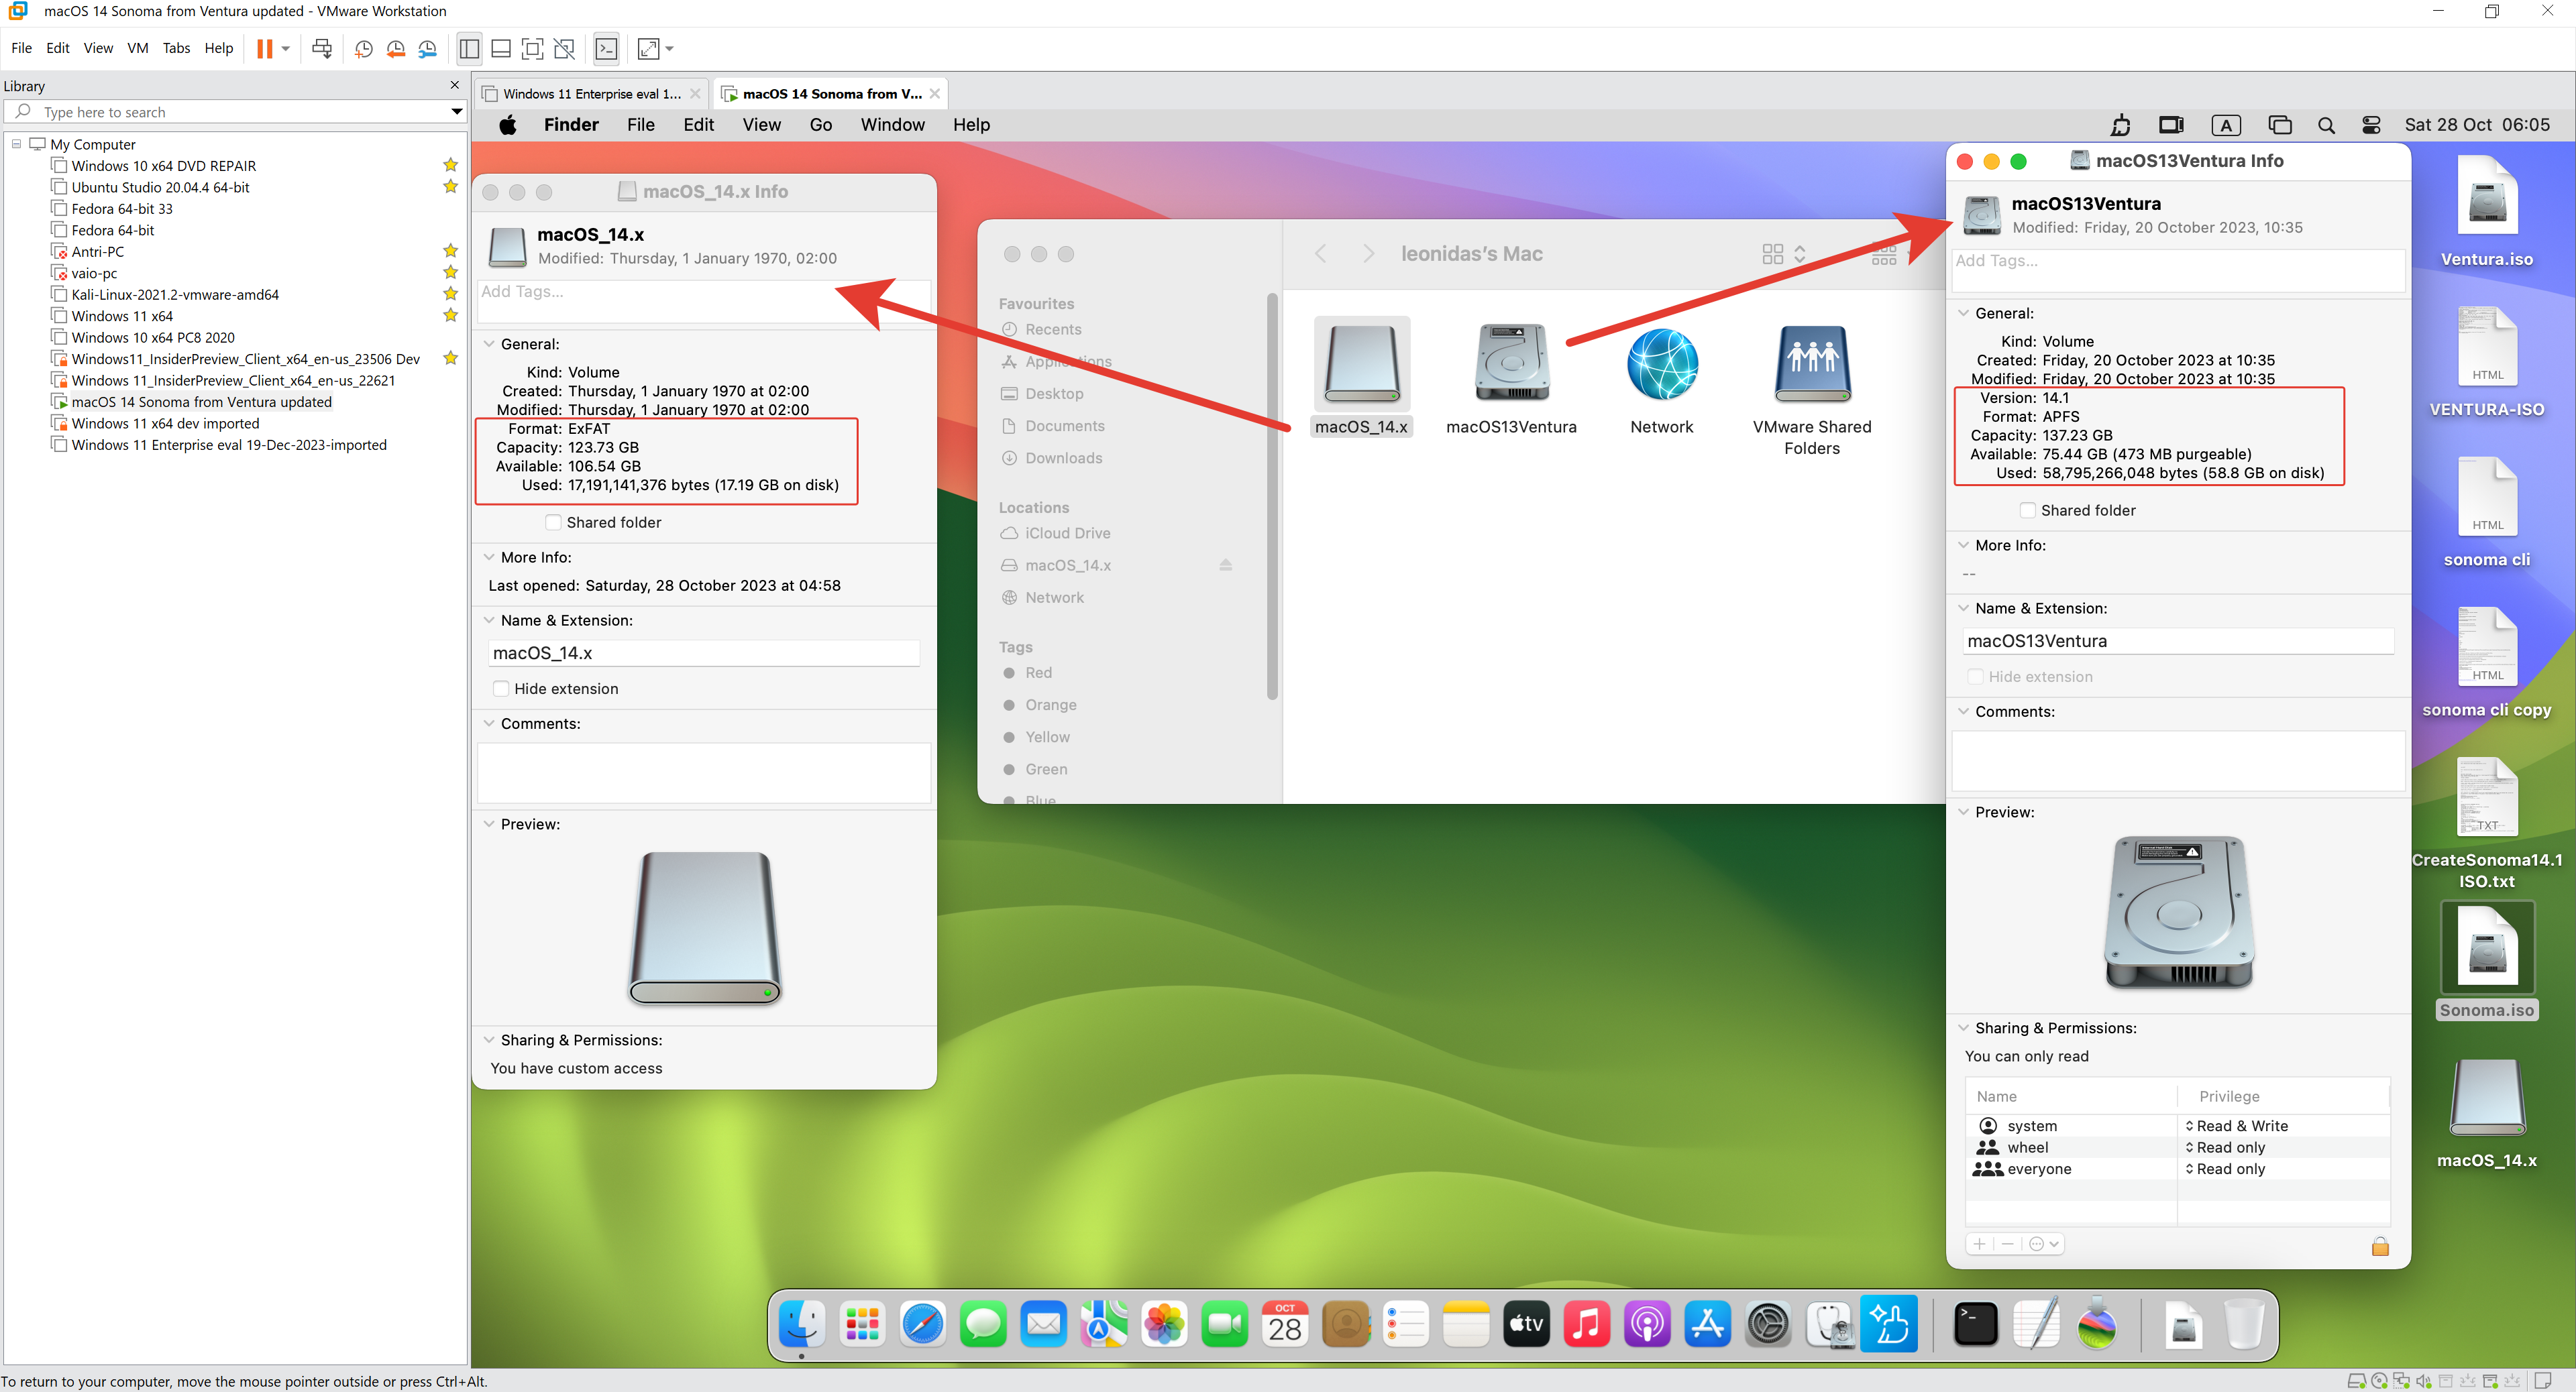2576x1392 pixels.
Task: Open Window menu in macOS menu bar
Action: pos(892,125)
